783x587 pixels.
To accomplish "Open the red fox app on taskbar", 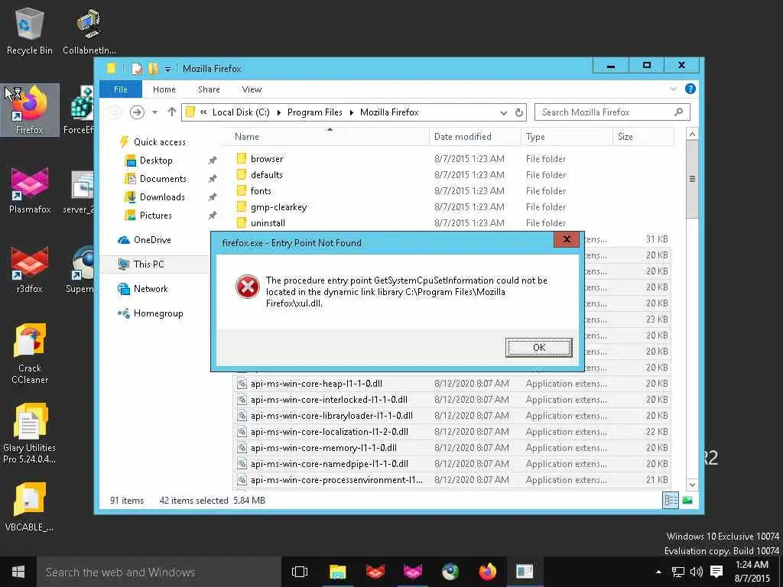I will tap(375, 572).
